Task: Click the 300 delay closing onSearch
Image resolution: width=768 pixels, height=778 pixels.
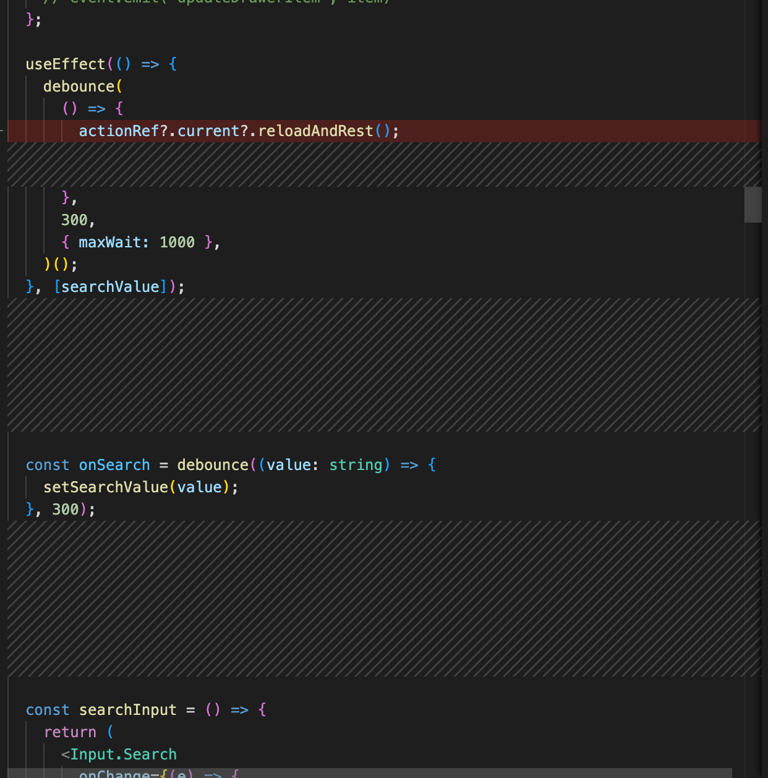Action: (65, 510)
